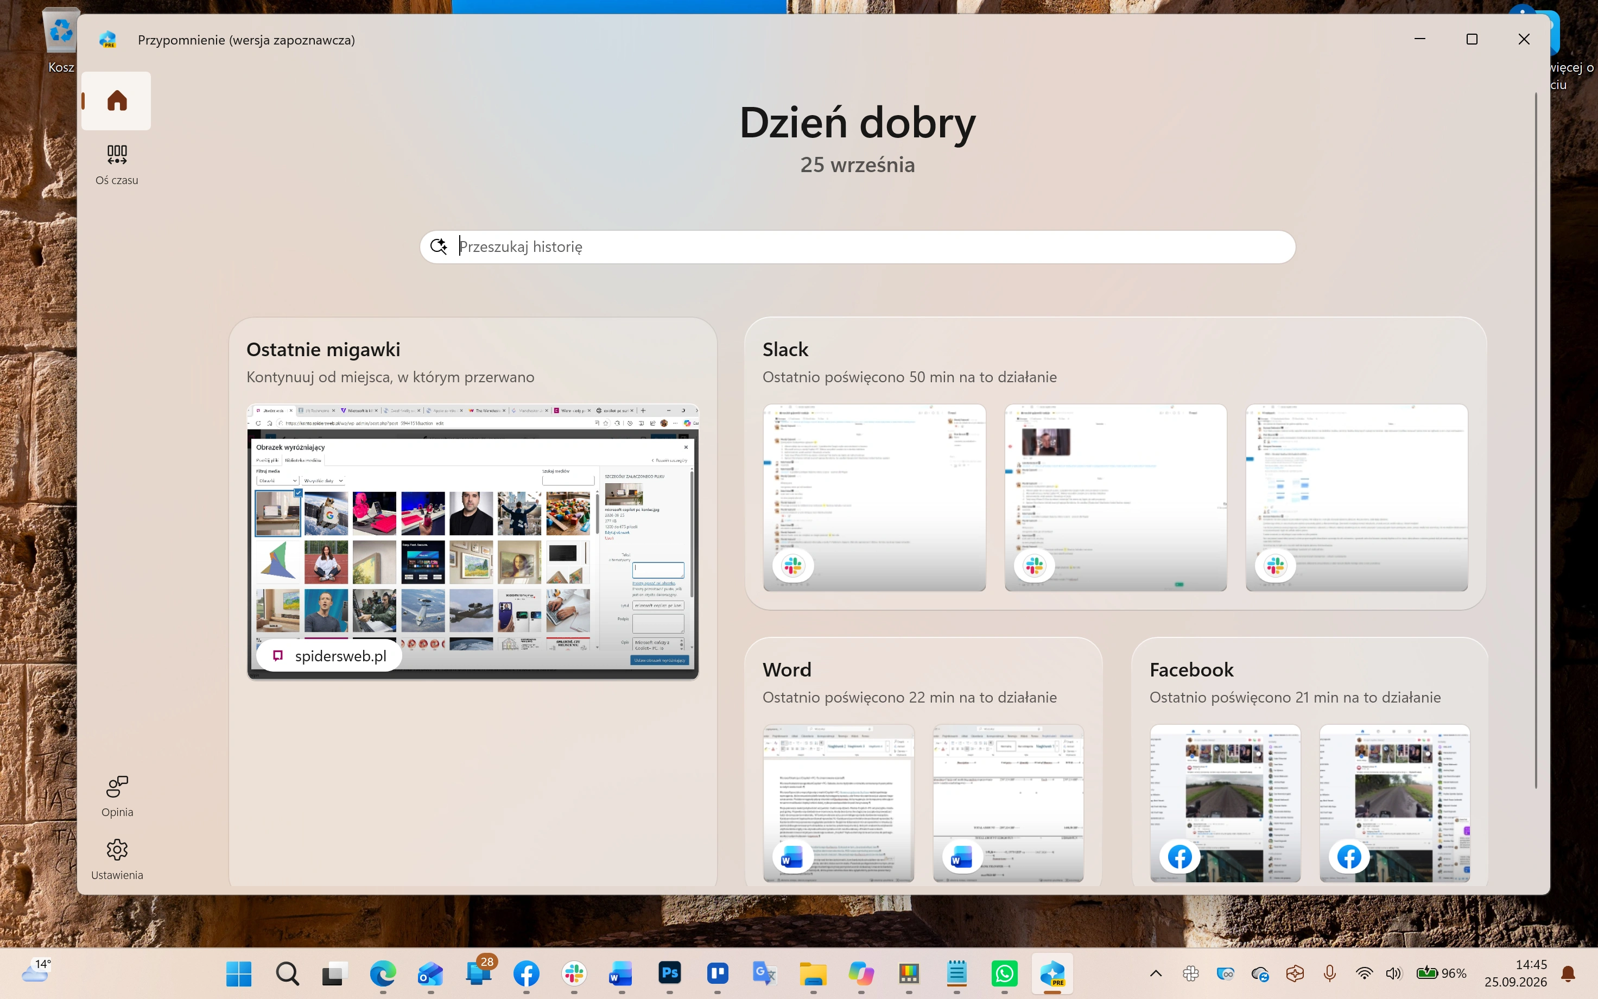Screen dimensions: 1598x999
Task: Open the second Word snapshot thumbnail
Action: 1007,804
